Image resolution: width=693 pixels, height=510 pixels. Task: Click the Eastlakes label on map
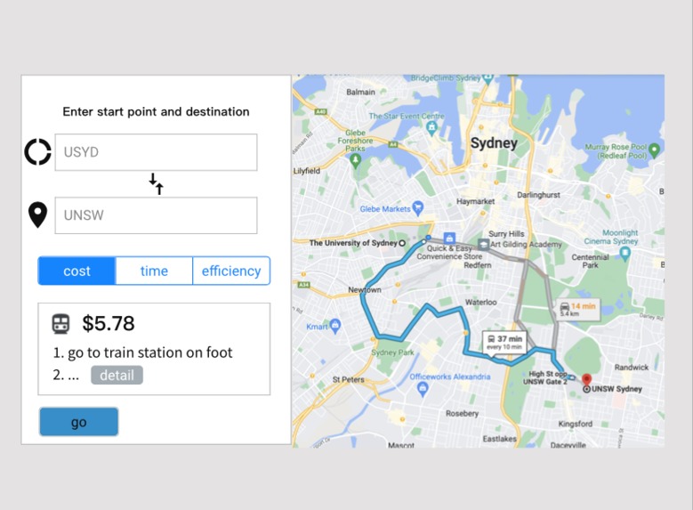point(499,439)
